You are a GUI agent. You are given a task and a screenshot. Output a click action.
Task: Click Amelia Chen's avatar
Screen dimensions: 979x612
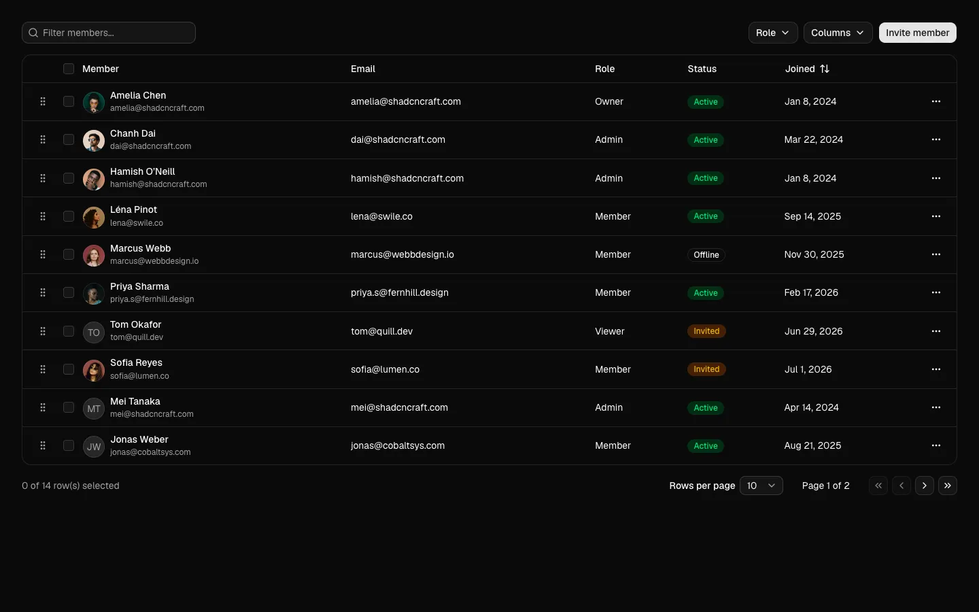click(x=94, y=102)
